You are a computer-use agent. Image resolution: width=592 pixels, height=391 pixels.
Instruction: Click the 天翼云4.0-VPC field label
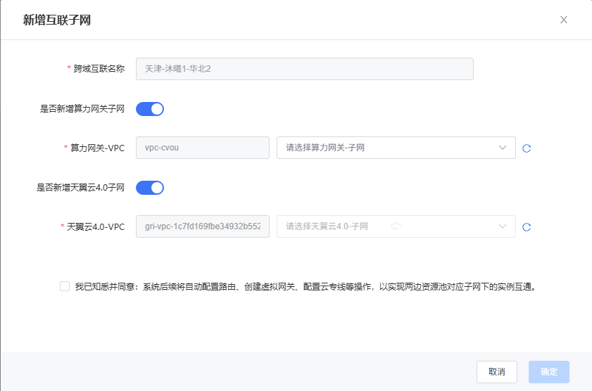96,227
